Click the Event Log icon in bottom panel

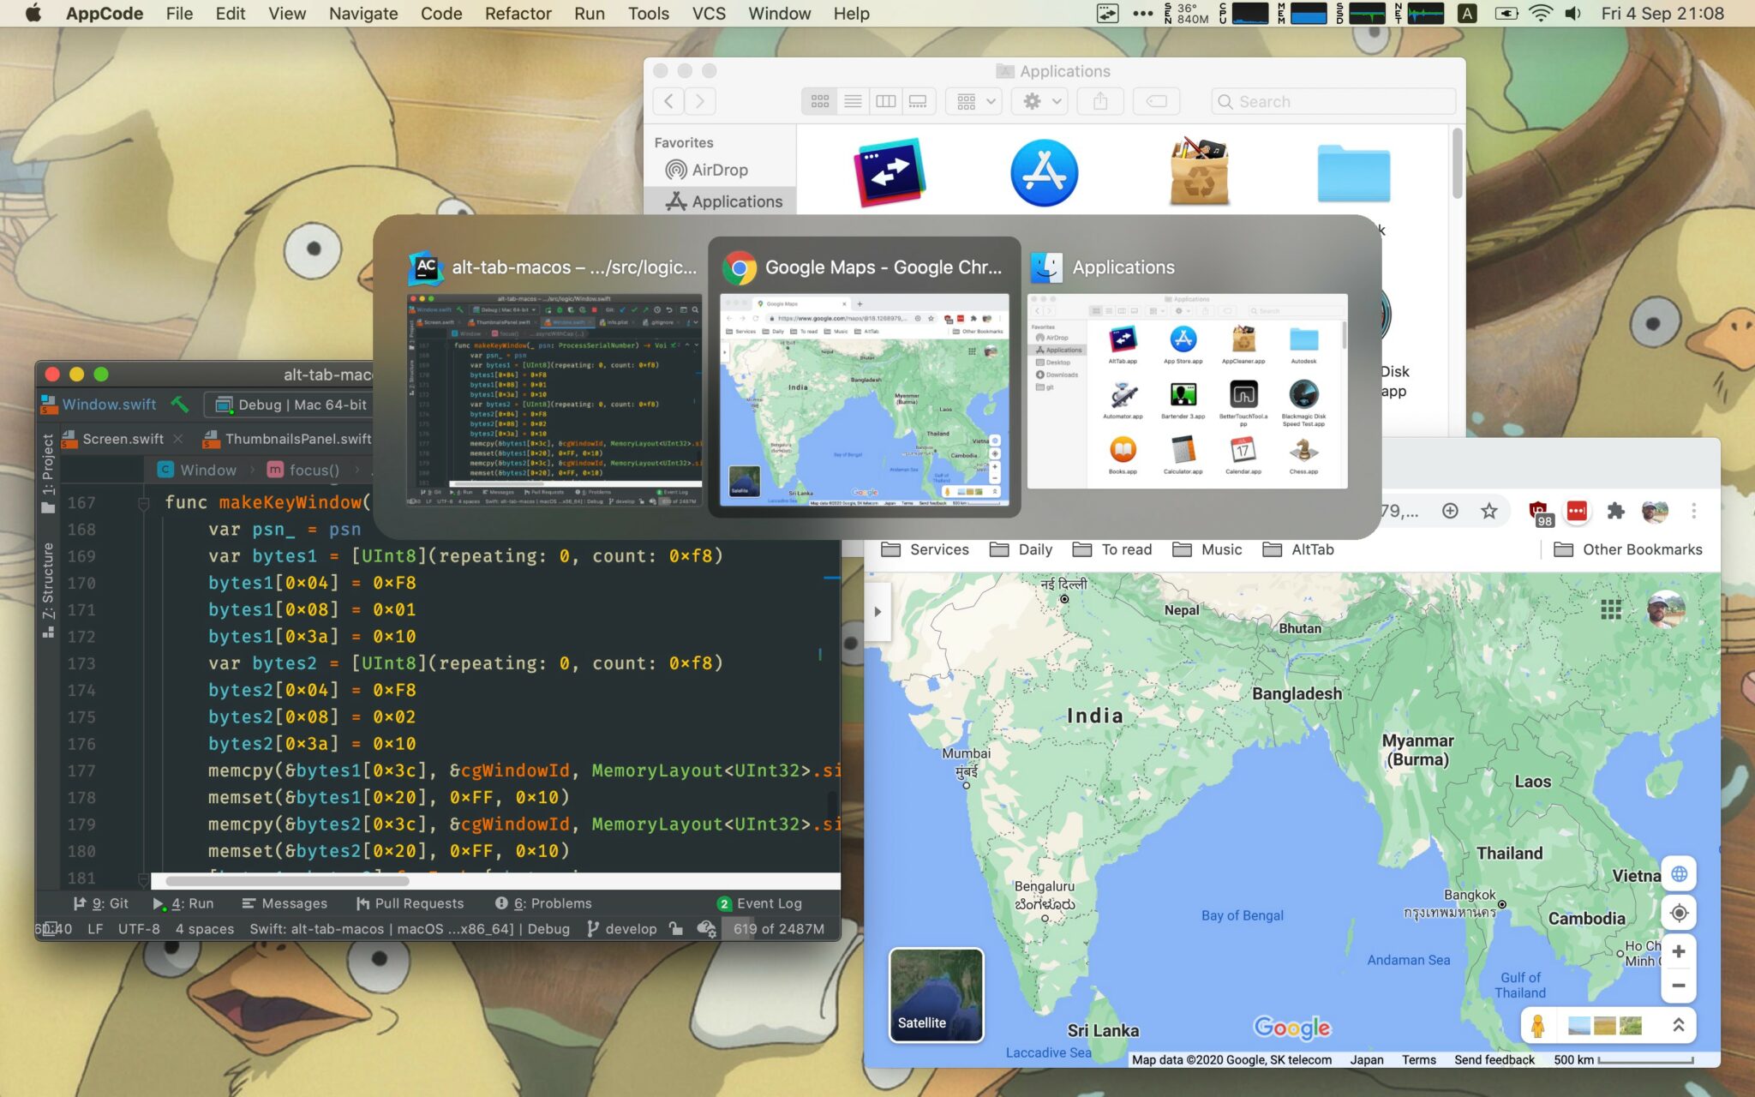pos(722,902)
